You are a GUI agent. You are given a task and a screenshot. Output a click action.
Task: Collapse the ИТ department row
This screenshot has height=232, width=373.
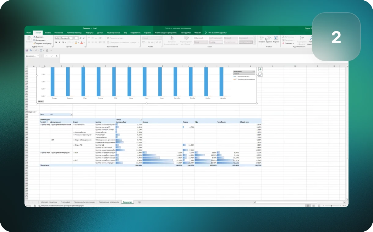tap(51, 140)
